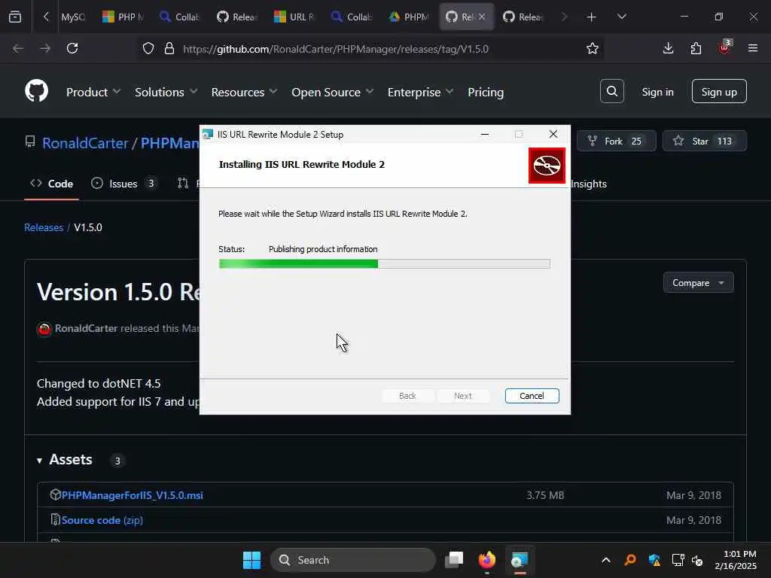Click the muted volume tray icon
The image size is (771, 578).
(697, 560)
